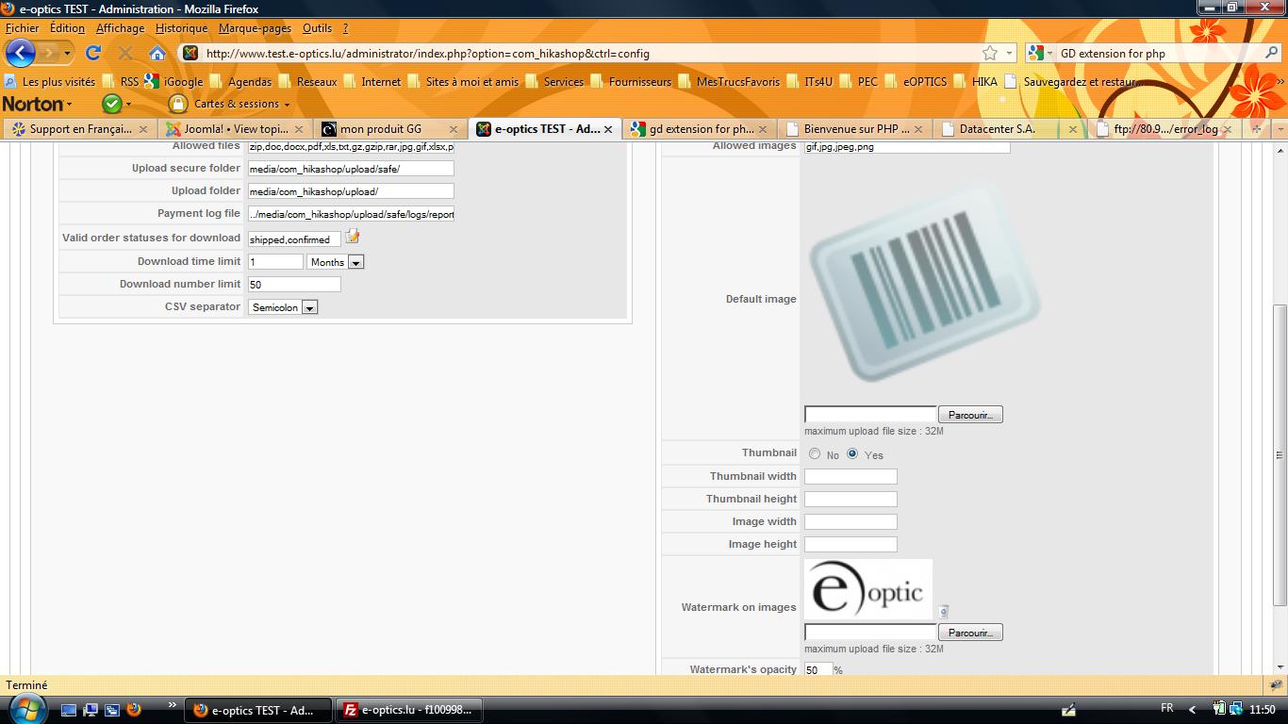Click the search magnifier icon
This screenshot has height=724, width=1288.
[x=1272, y=53]
